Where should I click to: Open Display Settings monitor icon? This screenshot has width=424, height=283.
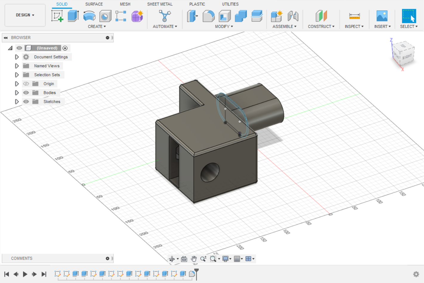click(225, 259)
